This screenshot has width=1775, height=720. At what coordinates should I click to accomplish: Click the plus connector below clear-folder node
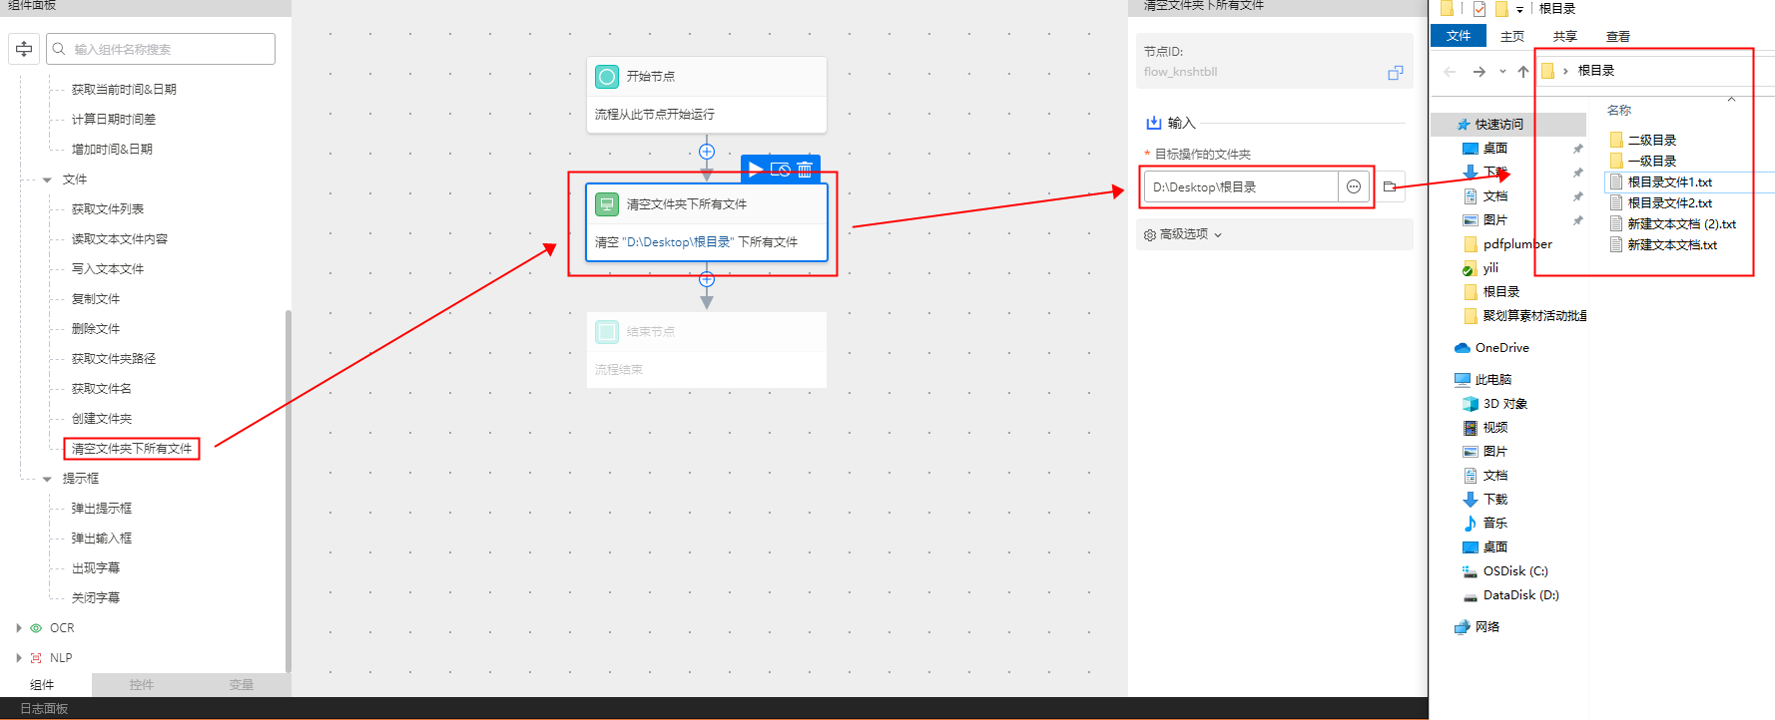pos(707,279)
